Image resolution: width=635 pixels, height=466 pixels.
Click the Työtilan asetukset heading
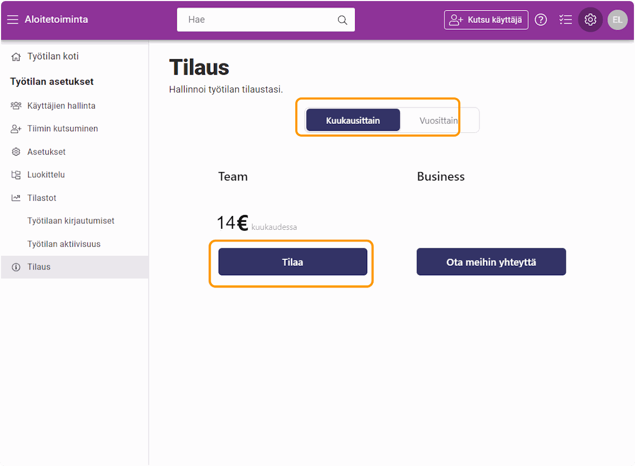[52, 82]
